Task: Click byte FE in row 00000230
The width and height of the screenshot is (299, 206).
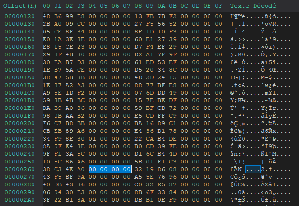Action: point(173,146)
